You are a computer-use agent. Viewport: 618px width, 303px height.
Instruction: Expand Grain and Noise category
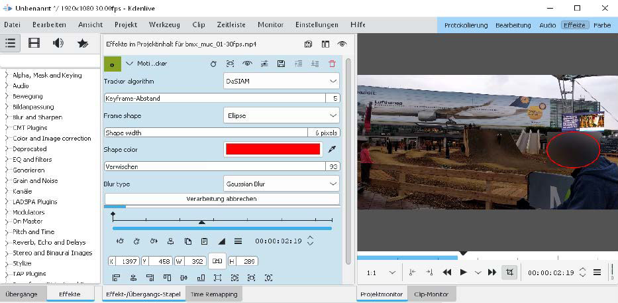click(x=7, y=181)
